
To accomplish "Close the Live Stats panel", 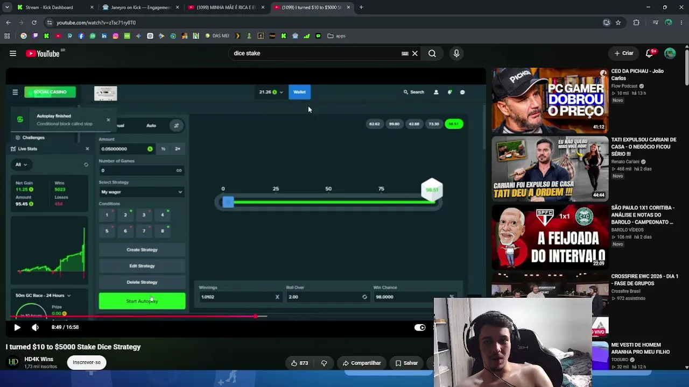I will (87, 149).
